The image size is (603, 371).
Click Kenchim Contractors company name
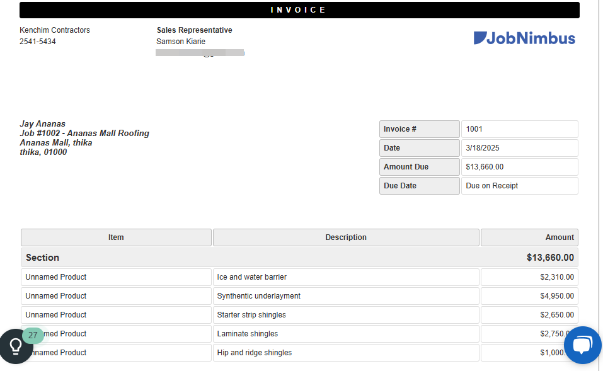55,30
